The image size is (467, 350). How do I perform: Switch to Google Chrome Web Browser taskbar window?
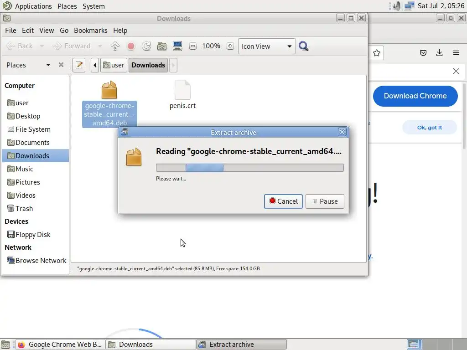(x=61, y=345)
